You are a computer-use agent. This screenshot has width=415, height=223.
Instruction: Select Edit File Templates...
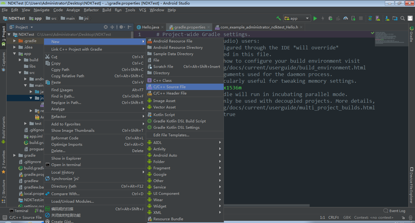click(185, 135)
